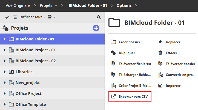
Task: Open the Afficher tout filter dropdown
Action: coord(33,17)
